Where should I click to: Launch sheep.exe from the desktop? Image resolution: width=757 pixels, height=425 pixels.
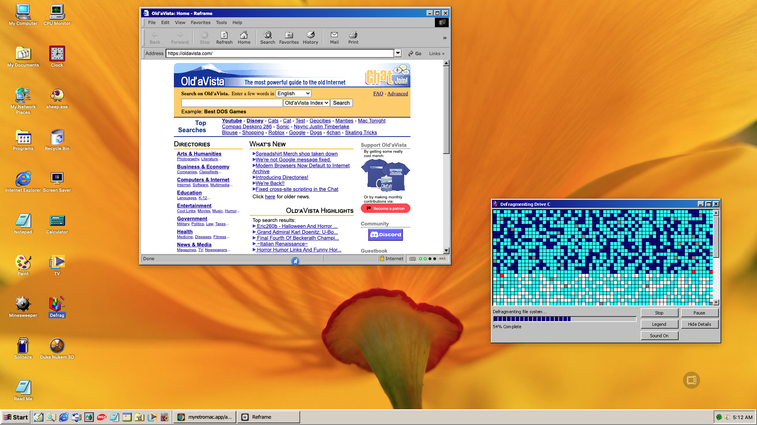click(57, 98)
